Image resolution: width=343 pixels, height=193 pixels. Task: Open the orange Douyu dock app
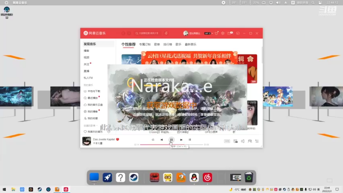click(x=181, y=177)
